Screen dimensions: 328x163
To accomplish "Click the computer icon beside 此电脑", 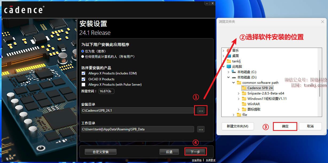I will click(229, 66).
